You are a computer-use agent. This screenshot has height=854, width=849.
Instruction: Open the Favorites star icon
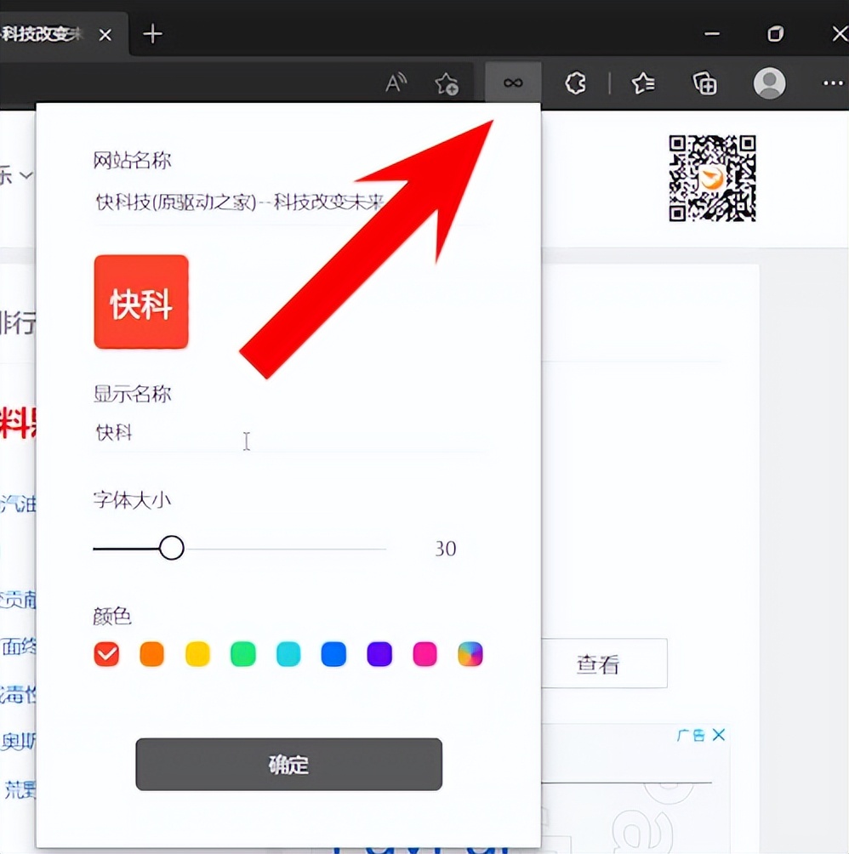click(x=642, y=83)
